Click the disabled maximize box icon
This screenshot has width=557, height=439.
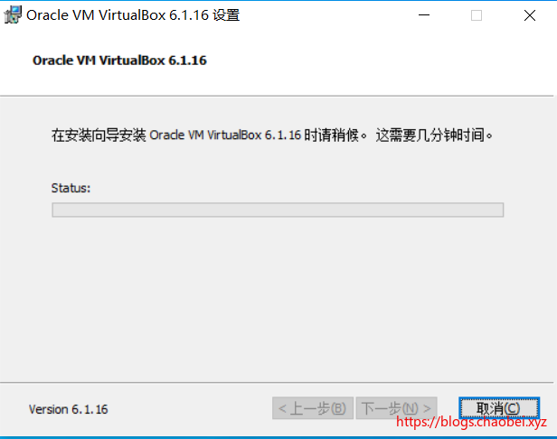[x=477, y=15]
